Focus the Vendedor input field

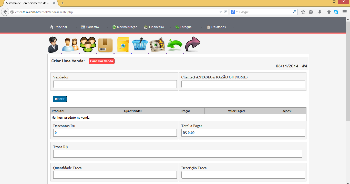click(115, 84)
